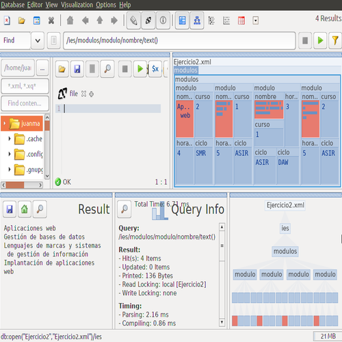342x342 pixels.
Task: Run the query from the input bar
Action: coord(320,41)
